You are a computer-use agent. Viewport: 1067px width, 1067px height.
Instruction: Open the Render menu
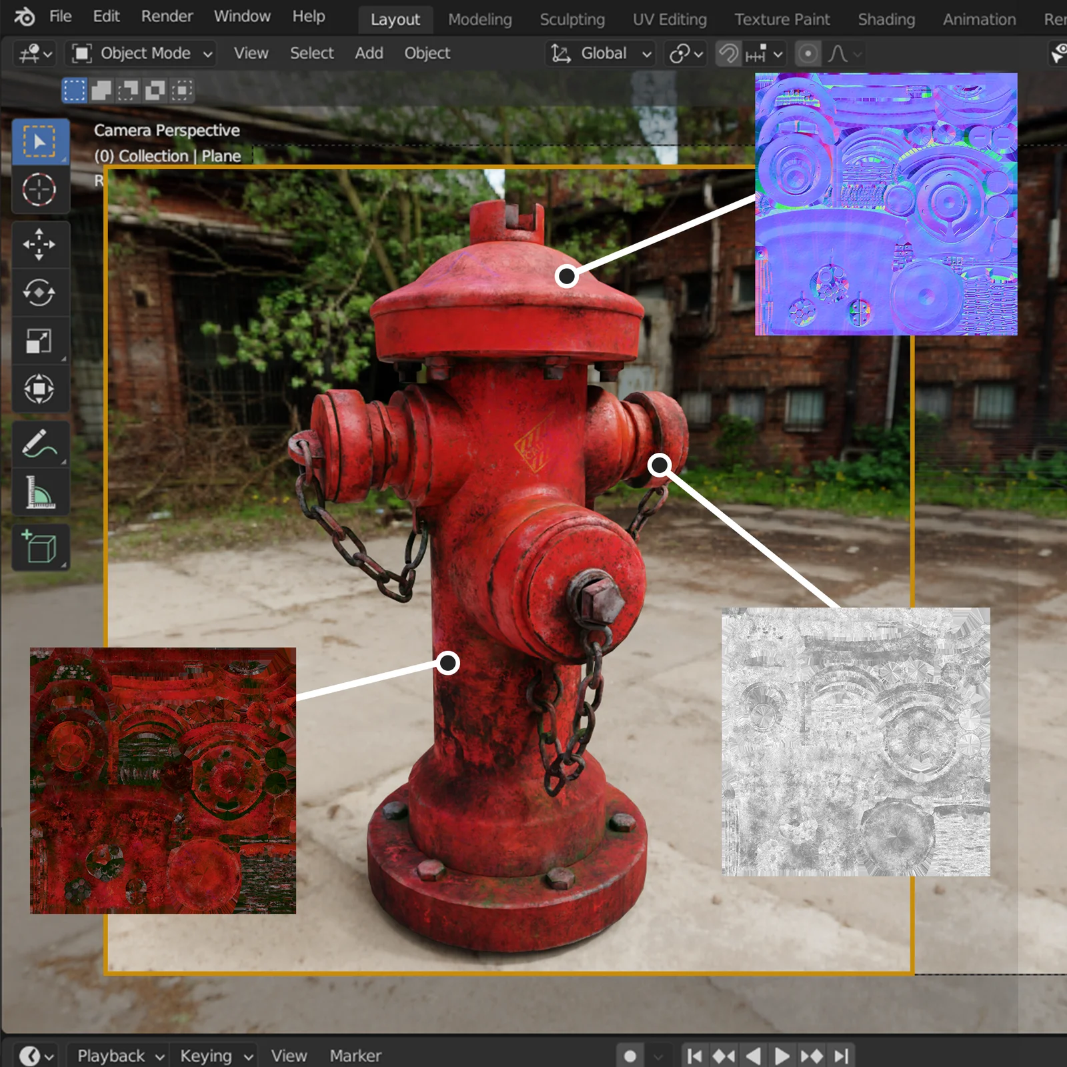coord(167,16)
